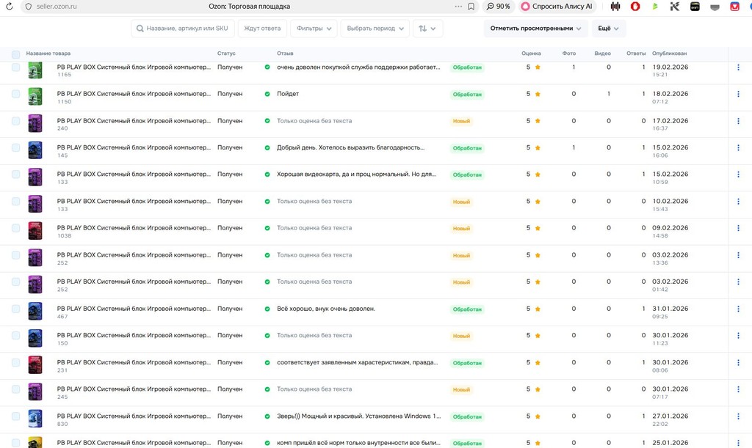
Task: Click the Ответы column header
Action: [636, 54]
